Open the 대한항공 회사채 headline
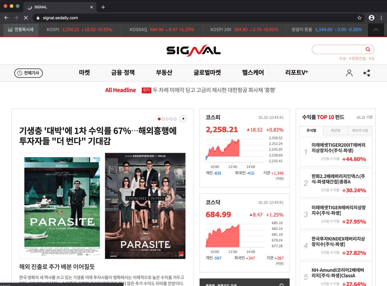Screen dimensions: 387x286 coord(214,90)
